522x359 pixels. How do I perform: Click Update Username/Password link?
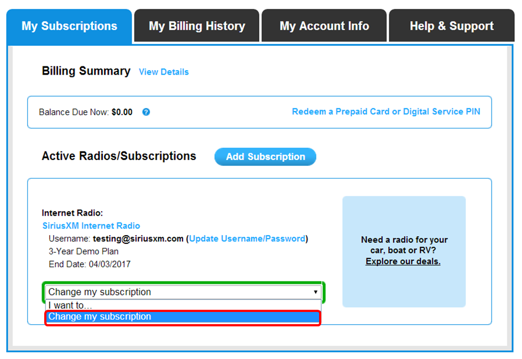pyautogui.click(x=247, y=239)
